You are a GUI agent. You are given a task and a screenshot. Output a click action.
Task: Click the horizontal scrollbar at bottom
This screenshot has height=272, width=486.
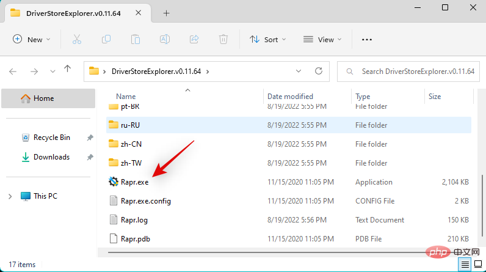coord(267,252)
